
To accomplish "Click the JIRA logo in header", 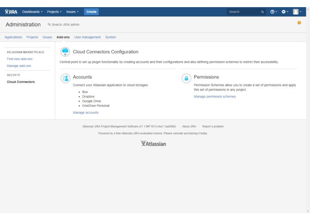I will (11, 12).
